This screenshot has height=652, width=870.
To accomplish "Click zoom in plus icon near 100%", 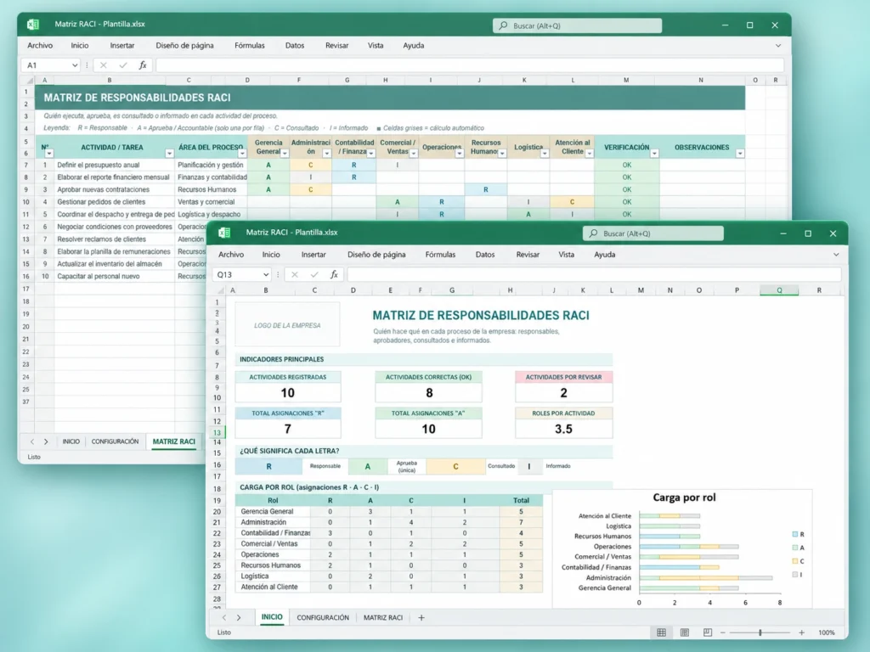I will click(802, 632).
